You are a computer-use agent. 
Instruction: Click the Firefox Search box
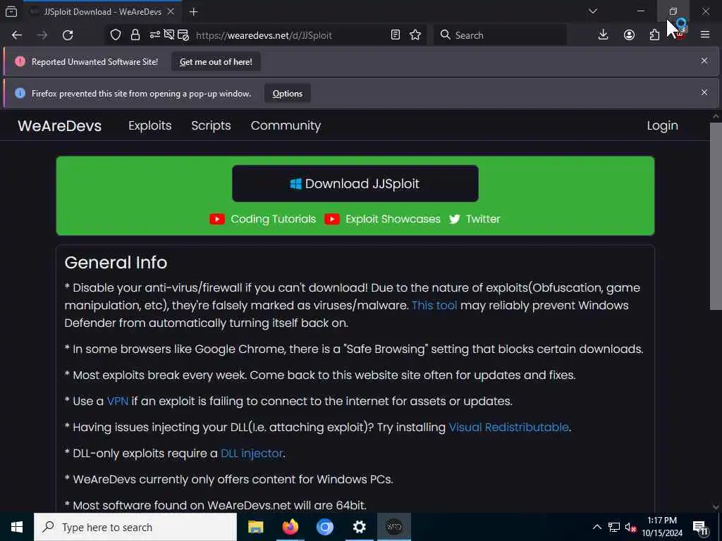tap(500, 35)
